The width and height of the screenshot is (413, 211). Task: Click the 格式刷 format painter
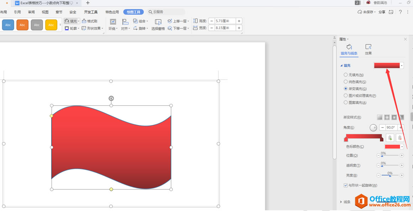coord(90,21)
